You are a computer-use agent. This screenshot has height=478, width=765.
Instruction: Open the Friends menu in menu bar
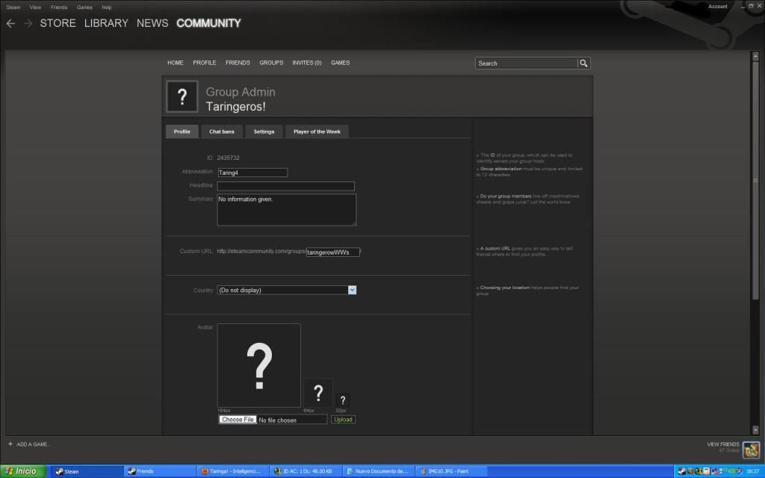(x=59, y=7)
